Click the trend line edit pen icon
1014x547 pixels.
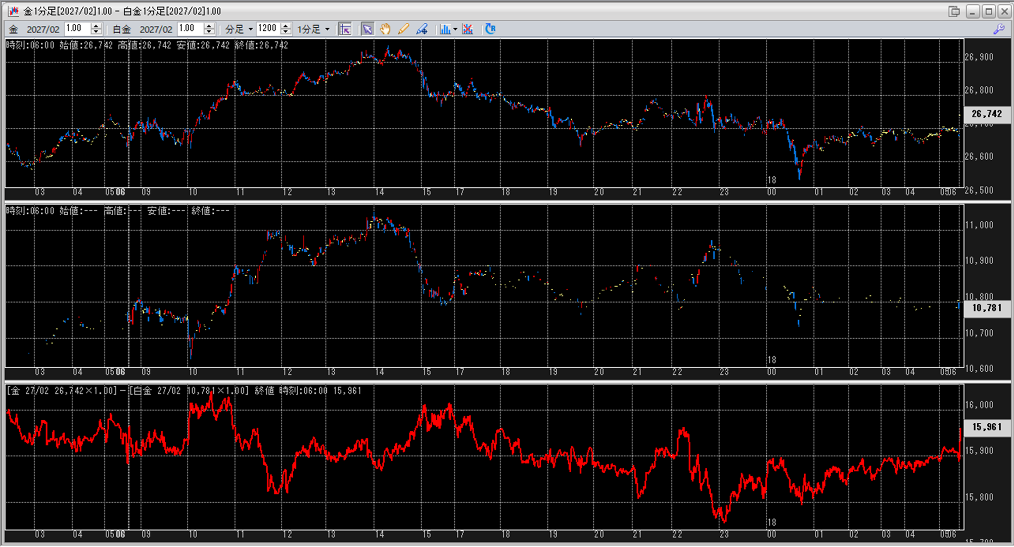tap(422, 29)
